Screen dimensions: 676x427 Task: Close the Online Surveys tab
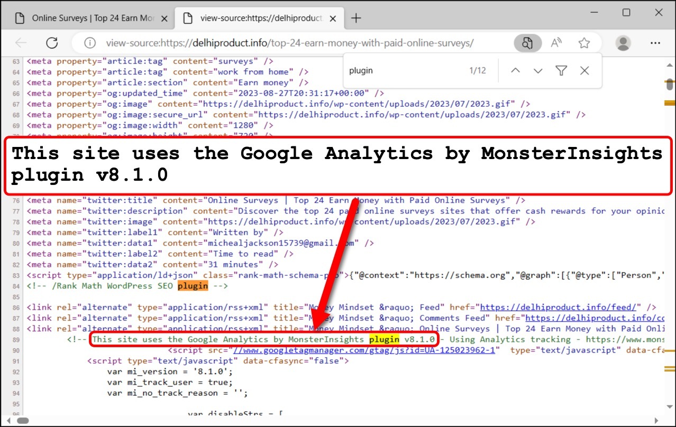click(x=164, y=18)
